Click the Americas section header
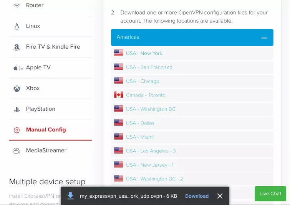Viewport: 290px width, 205px height. click(x=192, y=38)
